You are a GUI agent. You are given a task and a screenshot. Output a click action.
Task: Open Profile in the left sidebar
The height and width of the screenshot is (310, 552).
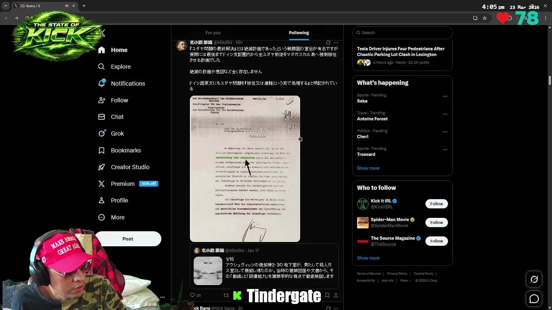point(113,201)
